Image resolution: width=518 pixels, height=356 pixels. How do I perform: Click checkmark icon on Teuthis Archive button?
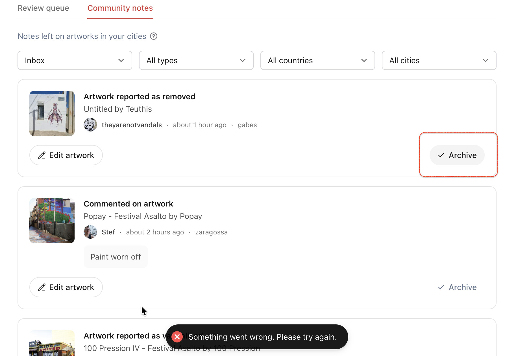(441, 155)
